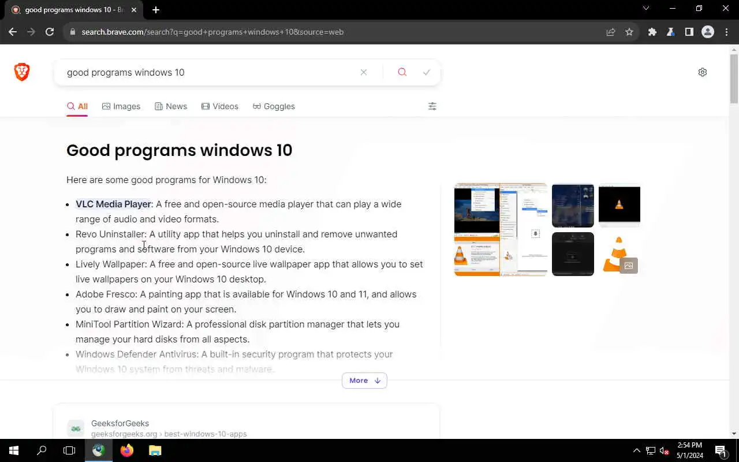Open the dark app window thumbnail
The height and width of the screenshot is (462, 739).
click(573, 254)
